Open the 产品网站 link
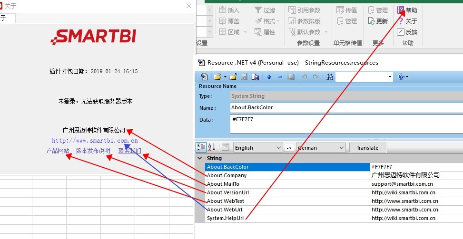Image resolution: width=463 pixels, height=239 pixels. pyautogui.click(x=58, y=151)
